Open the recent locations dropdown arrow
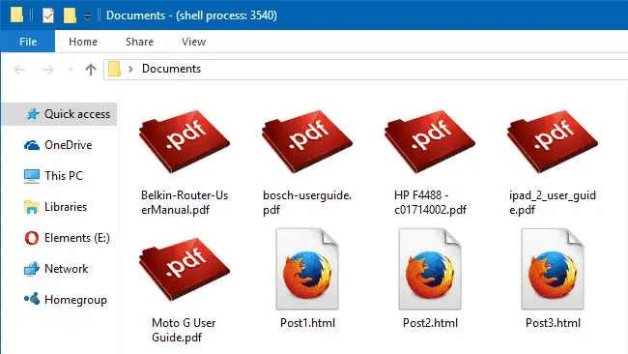 click(x=71, y=70)
